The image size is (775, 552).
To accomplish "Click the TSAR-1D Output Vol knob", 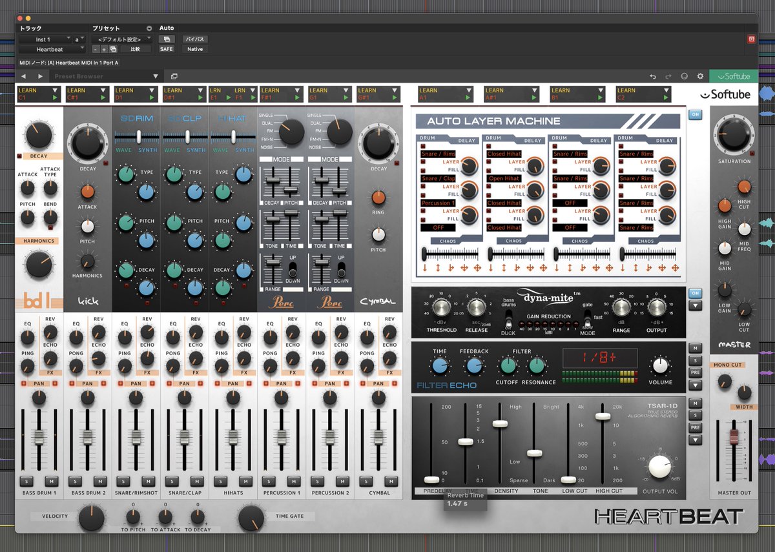I will (659, 466).
